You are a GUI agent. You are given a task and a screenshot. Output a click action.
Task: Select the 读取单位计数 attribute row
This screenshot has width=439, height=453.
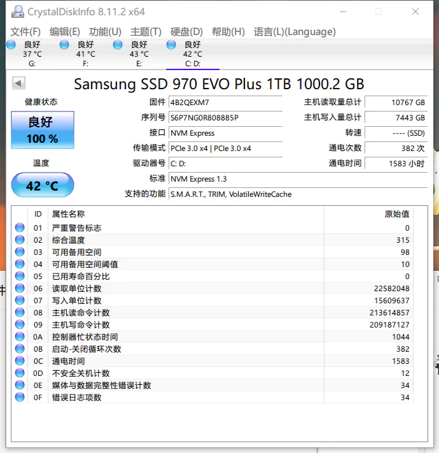(213, 289)
